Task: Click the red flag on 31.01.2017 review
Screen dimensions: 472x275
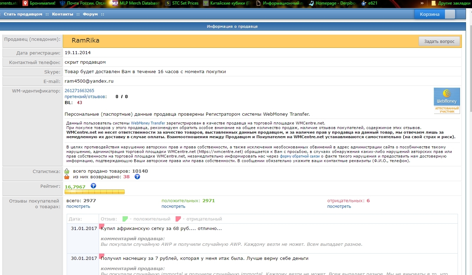Action: 101,226
